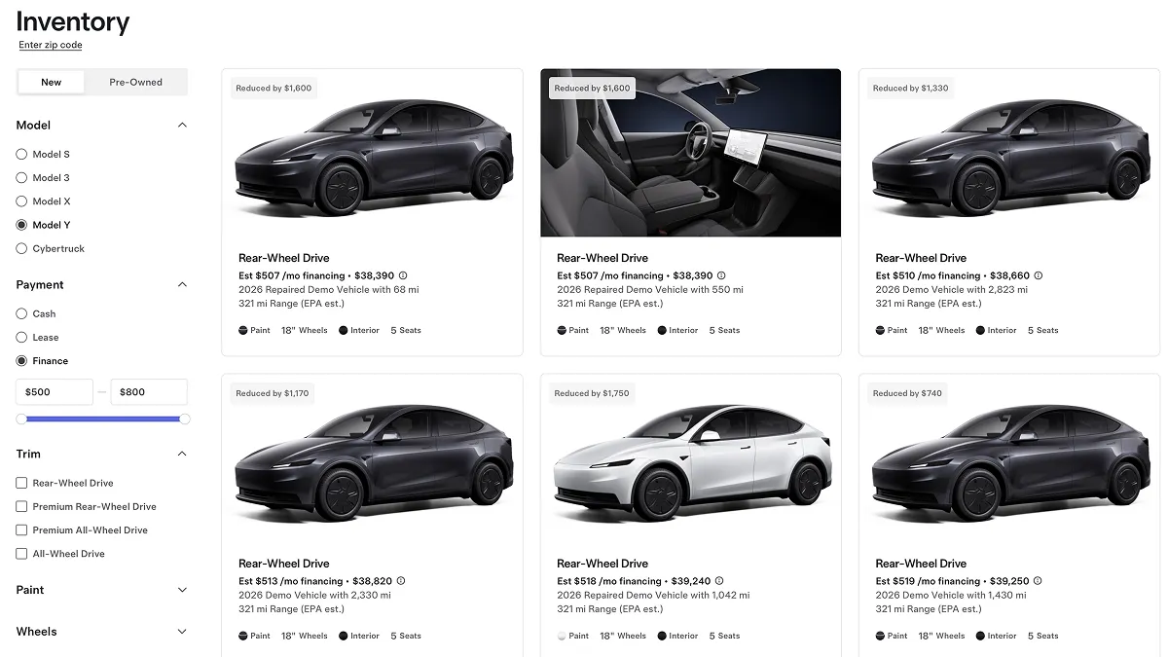This screenshot has height=657, width=1168.
Task: Click the Paint color icon on first Rear-Wheel Drive card
Action: pos(240,330)
